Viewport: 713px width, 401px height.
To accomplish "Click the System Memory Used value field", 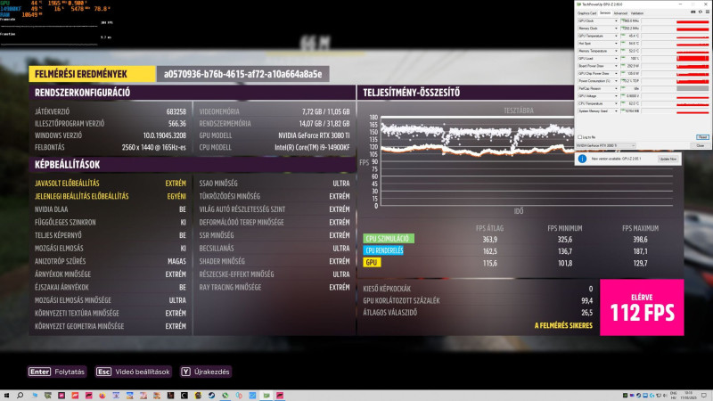I will pyautogui.click(x=630, y=110).
